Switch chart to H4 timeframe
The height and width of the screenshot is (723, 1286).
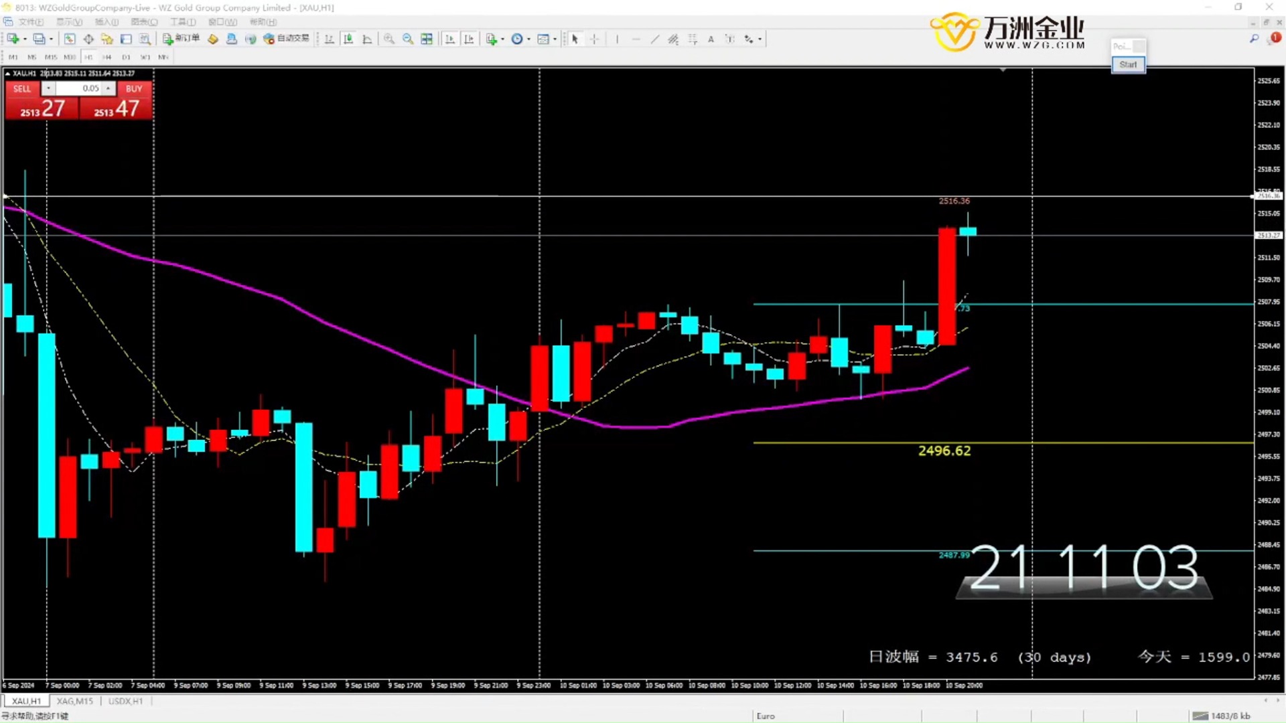(x=107, y=57)
